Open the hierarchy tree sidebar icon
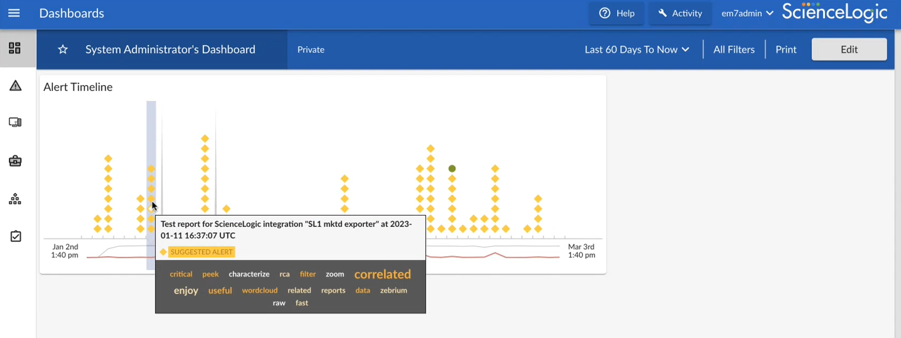This screenshot has height=338, width=901. [x=15, y=199]
